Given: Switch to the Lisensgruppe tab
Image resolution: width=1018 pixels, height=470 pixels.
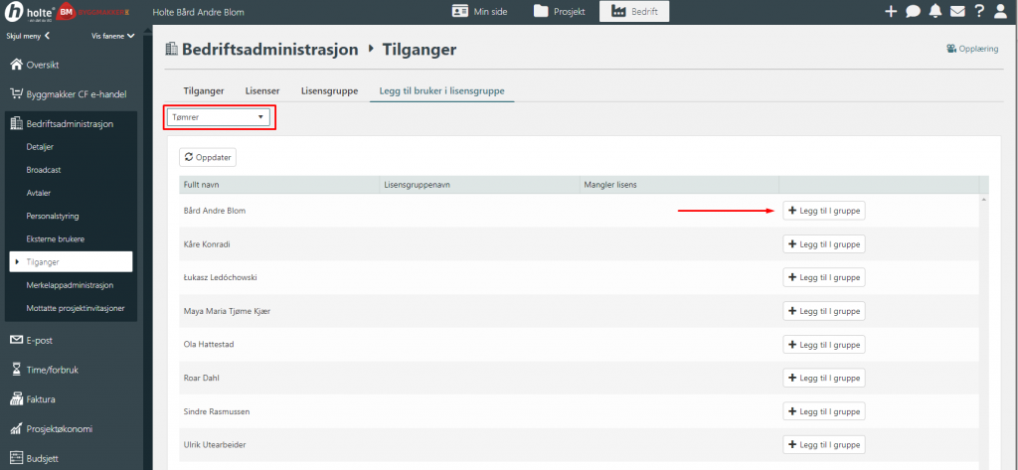Looking at the screenshot, I should pyautogui.click(x=329, y=91).
